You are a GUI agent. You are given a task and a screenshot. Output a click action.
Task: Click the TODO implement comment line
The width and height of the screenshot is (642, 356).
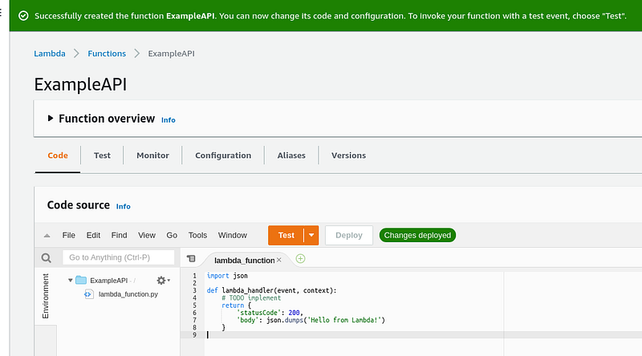[x=251, y=298]
